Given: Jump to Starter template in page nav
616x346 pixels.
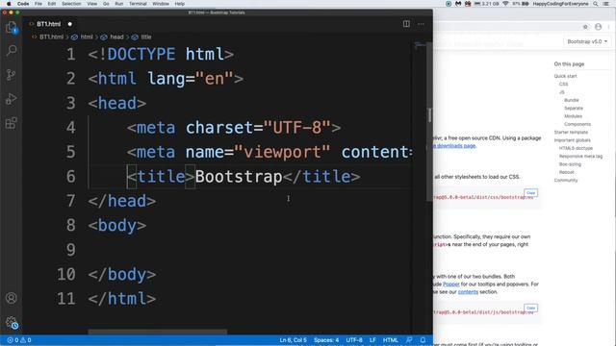Looking at the screenshot, I should click(x=571, y=133).
